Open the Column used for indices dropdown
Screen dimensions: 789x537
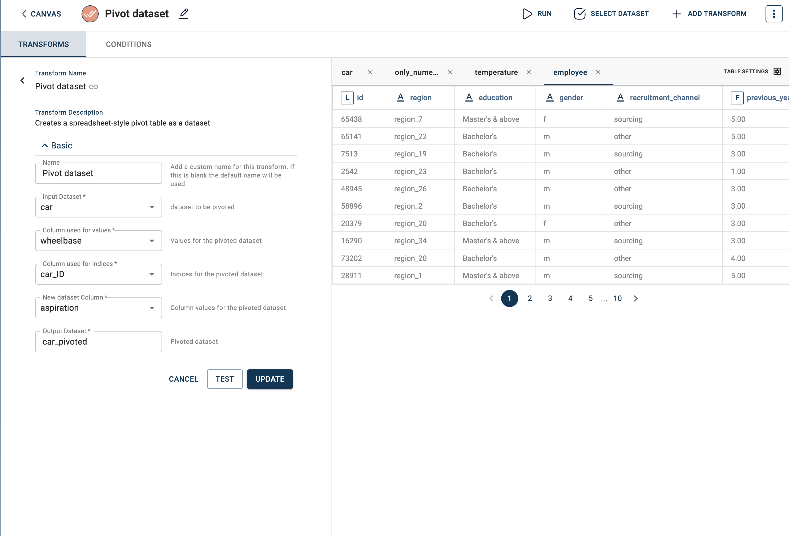pos(98,274)
